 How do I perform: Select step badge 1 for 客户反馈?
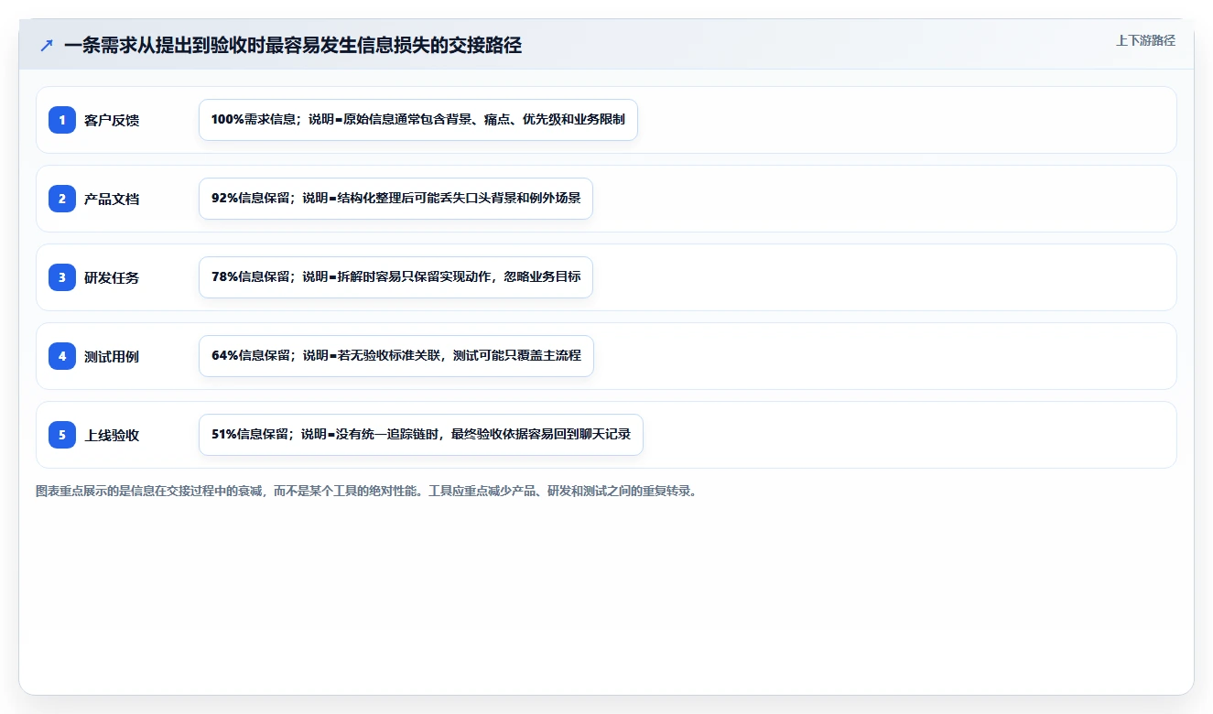(x=62, y=120)
